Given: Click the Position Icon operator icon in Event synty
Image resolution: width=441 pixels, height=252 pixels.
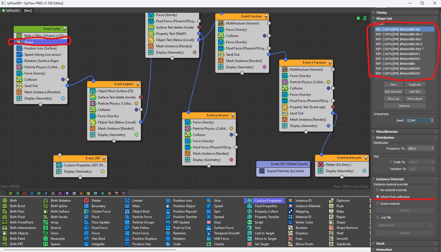Looking at the screenshot, I should click(19, 48).
